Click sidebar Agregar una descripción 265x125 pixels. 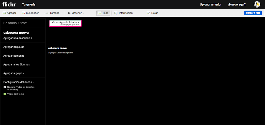(18, 38)
